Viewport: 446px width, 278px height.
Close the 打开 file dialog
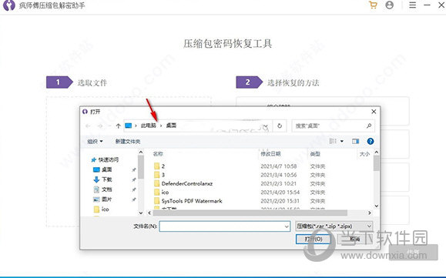pos(374,112)
